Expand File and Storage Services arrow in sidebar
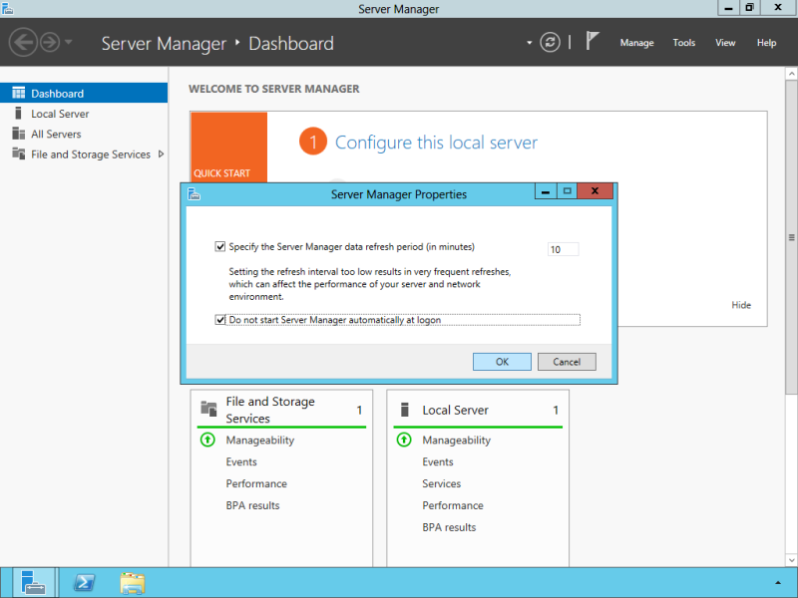The width and height of the screenshot is (798, 598). click(x=161, y=154)
